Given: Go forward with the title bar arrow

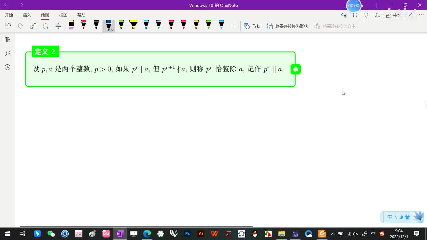Looking at the screenshot, I should (x=20, y=5).
